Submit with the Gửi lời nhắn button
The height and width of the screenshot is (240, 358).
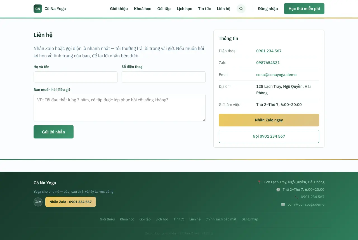click(53, 132)
